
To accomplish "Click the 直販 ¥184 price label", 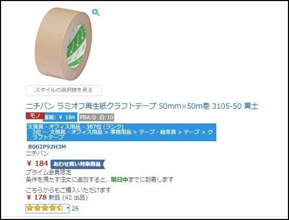I will tap(60, 117).
